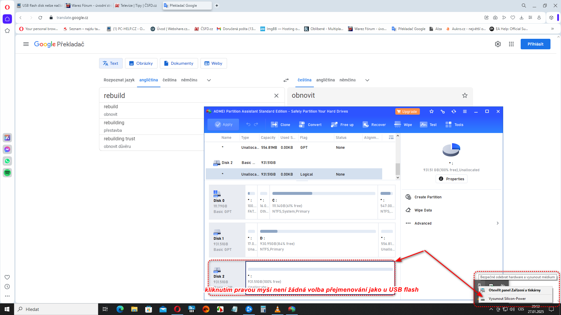Click the Upgrade button in AOMEI
This screenshot has width=561, height=315.
(x=407, y=111)
